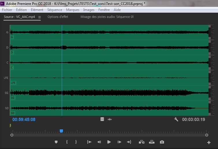The height and width of the screenshot is (149, 218).
Task: Click the Mark Out bracket icon
Action: pyautogui.click(x=76, y=142)
